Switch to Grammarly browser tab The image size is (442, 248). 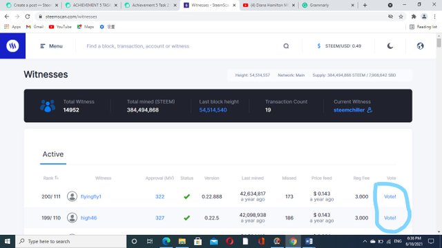coord(328,5)
